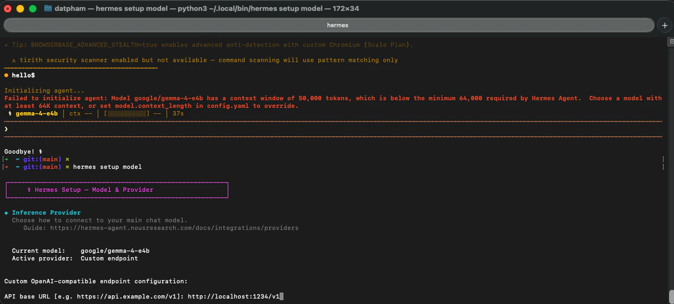
Task: Click the context usage progress bar
Action: click(x=127, y=113)
